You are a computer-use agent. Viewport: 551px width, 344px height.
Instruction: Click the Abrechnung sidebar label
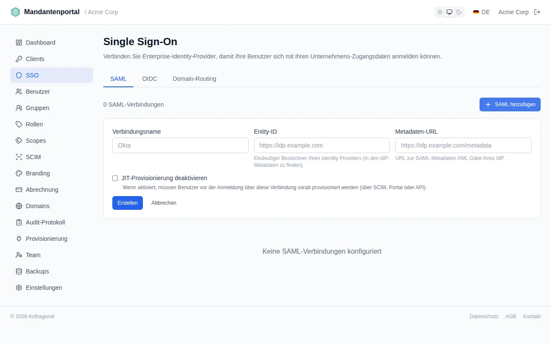[x=42, y=190]
